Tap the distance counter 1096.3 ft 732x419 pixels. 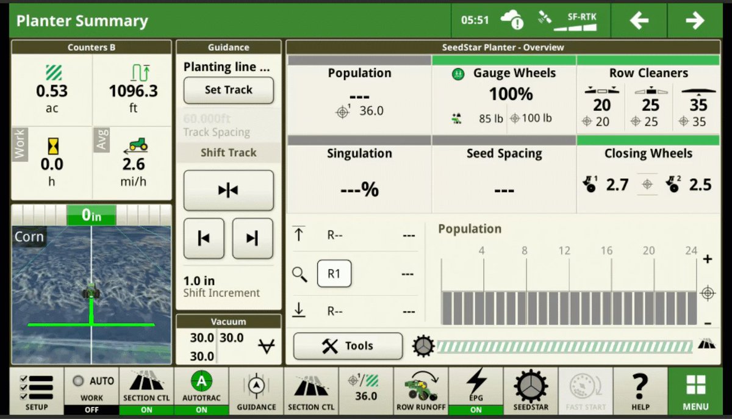[x=133, y=90]
